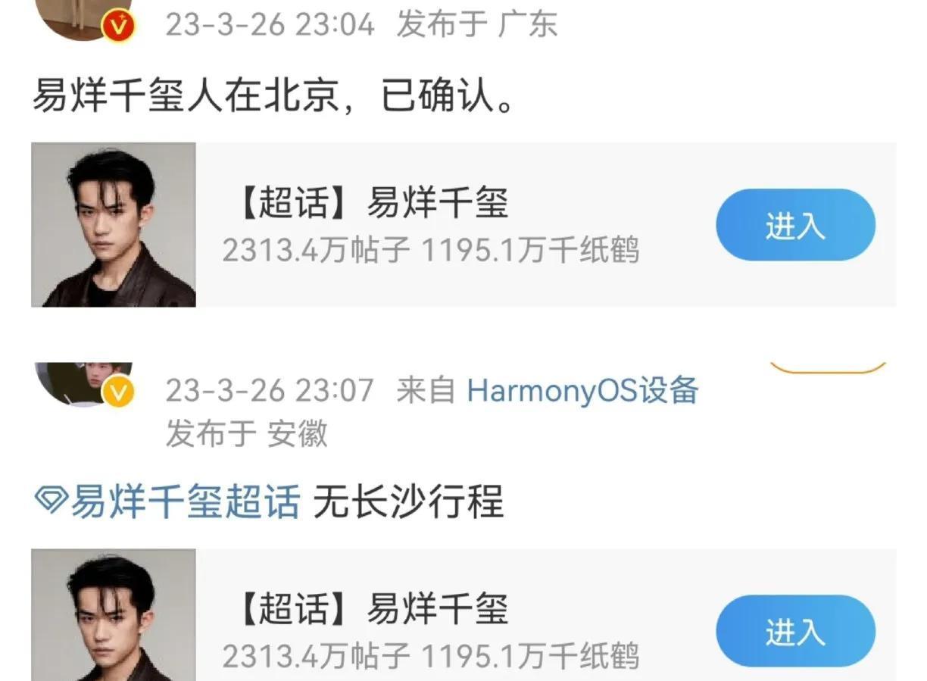The image size is (927, 681).
Task: Click the 23-3-26 23:04 timestamp
Action: [270, 25]
